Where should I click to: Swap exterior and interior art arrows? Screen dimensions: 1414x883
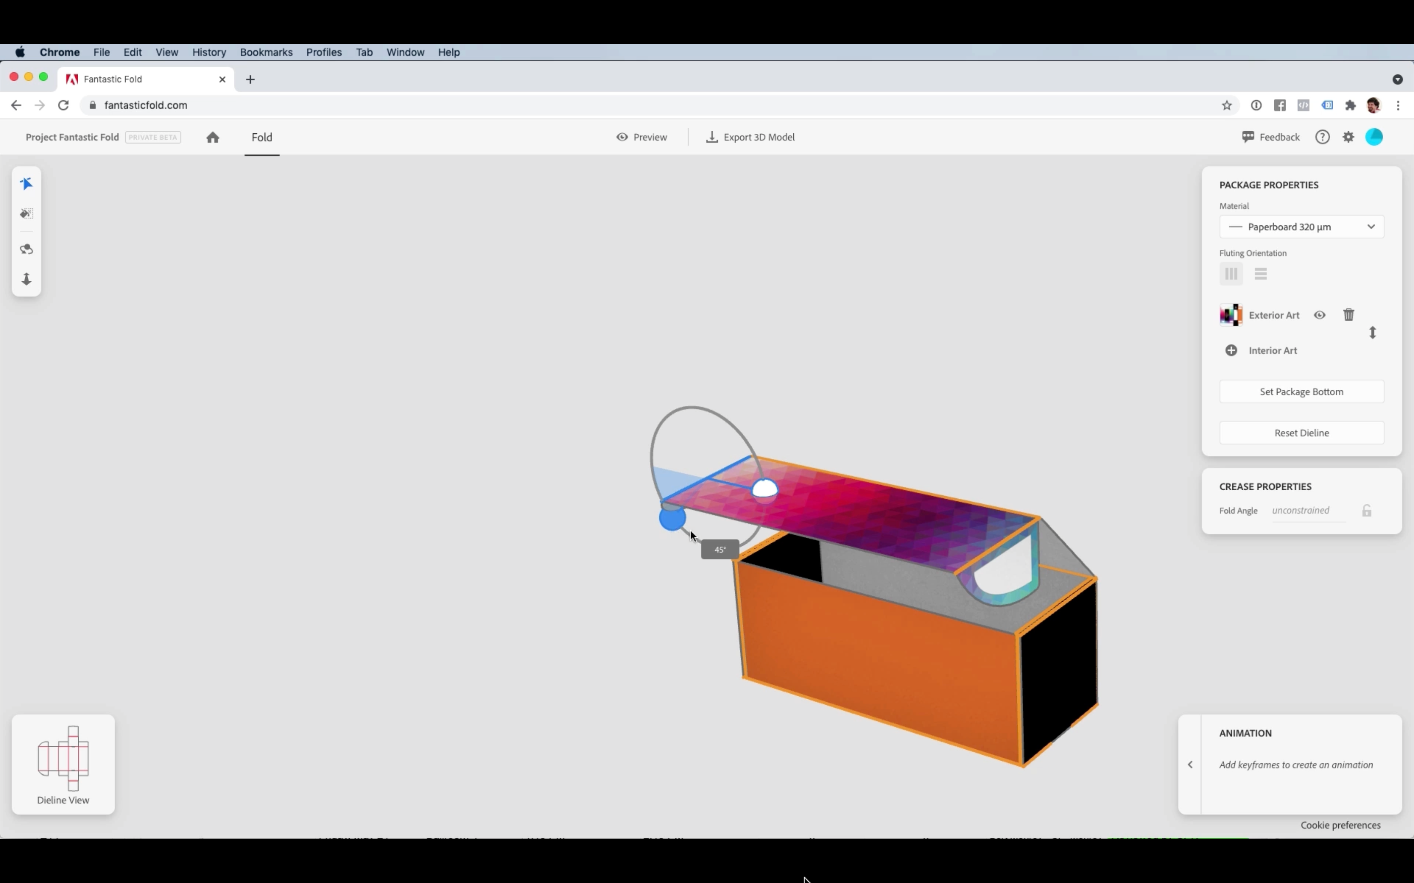[1372, 333]
